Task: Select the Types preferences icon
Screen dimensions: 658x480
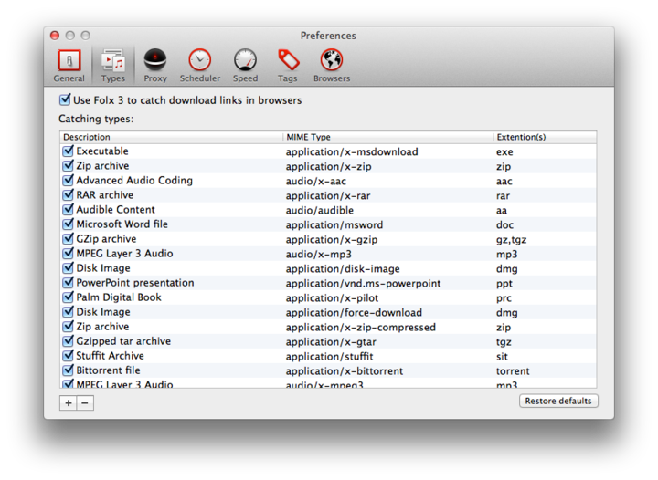Action: coord(113,64)
